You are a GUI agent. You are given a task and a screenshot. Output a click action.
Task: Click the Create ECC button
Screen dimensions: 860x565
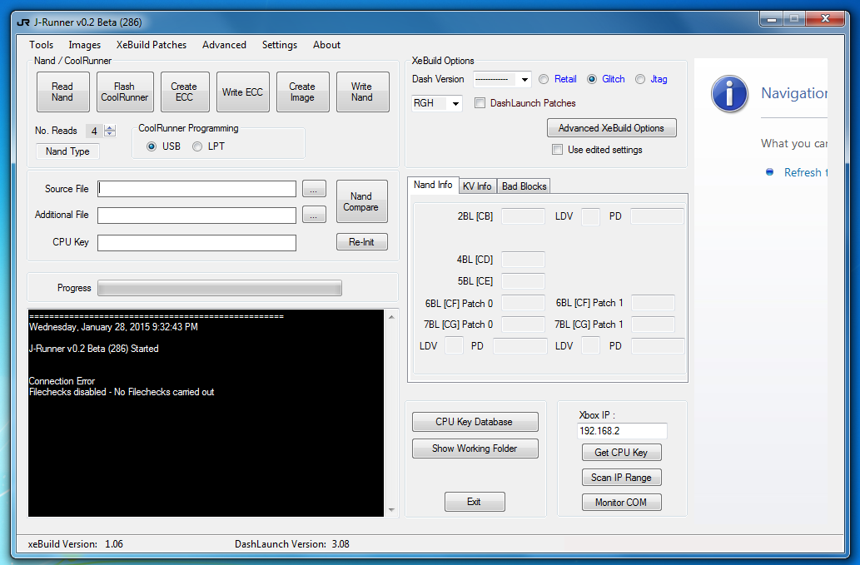coord(184,92)
